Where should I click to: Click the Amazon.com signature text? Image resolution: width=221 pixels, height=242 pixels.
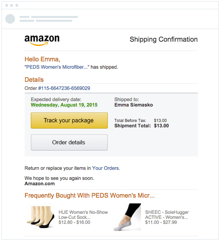click(40, 184)
